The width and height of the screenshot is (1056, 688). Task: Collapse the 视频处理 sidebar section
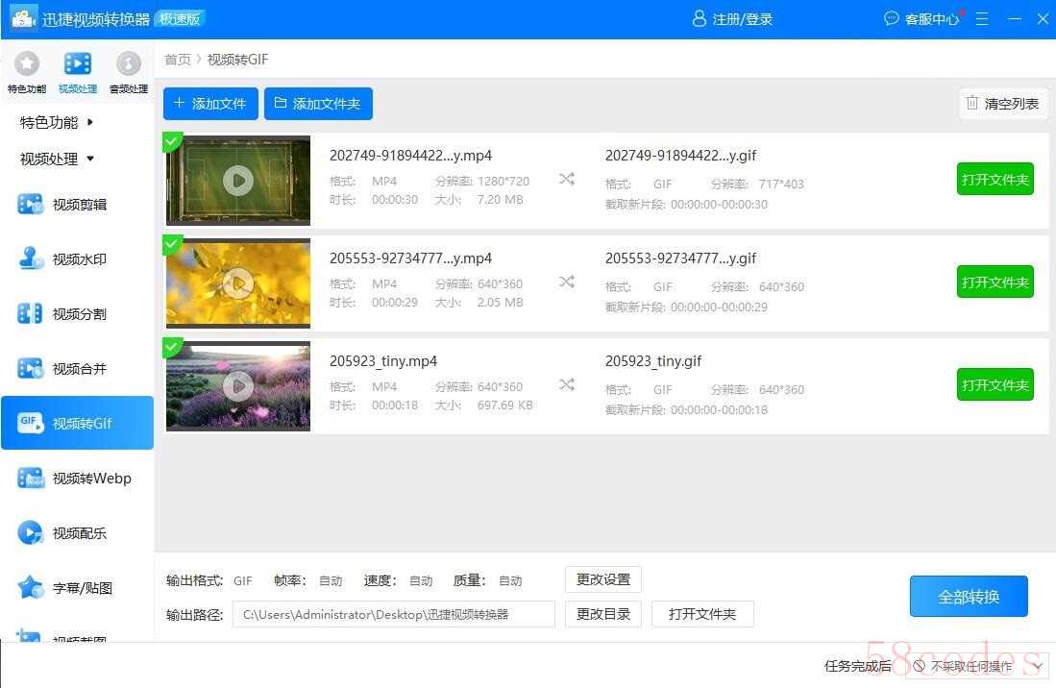coord(58,159)
